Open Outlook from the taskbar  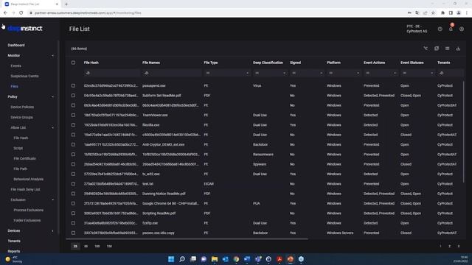[x=225, y=259]
